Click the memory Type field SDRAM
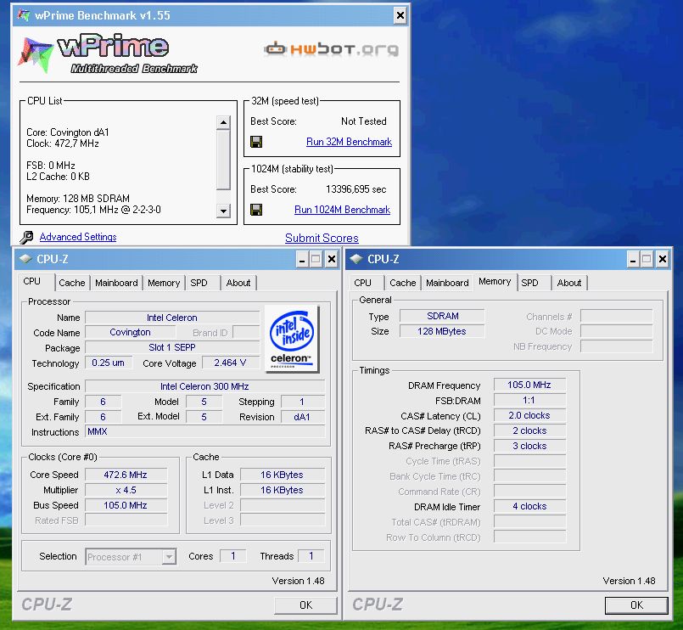Viewport: 683px width, 630px height. coord(442,316)
